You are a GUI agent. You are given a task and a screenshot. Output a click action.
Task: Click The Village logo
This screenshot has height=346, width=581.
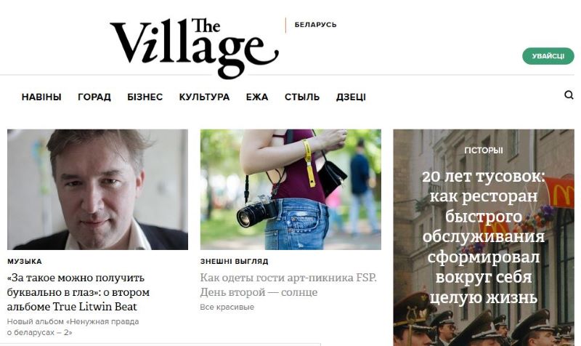[x=195, y=48]
